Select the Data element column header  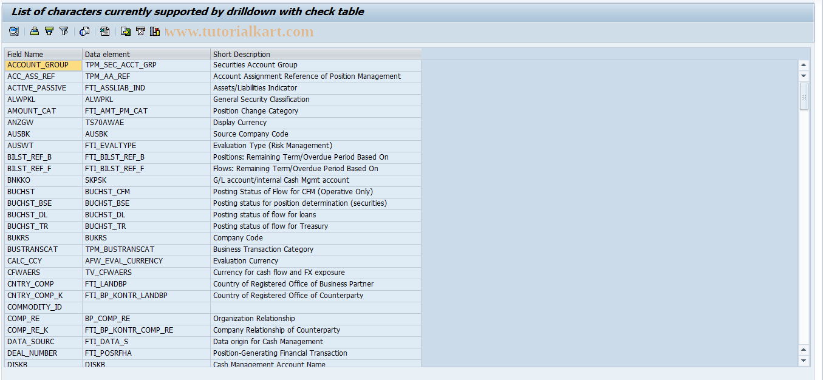click(146, 54)
